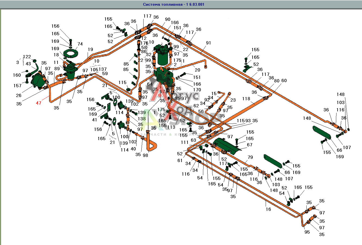Viewport: 362px width, 245px height.
Task: Select part number 157 label
Action: pos(17,86)
